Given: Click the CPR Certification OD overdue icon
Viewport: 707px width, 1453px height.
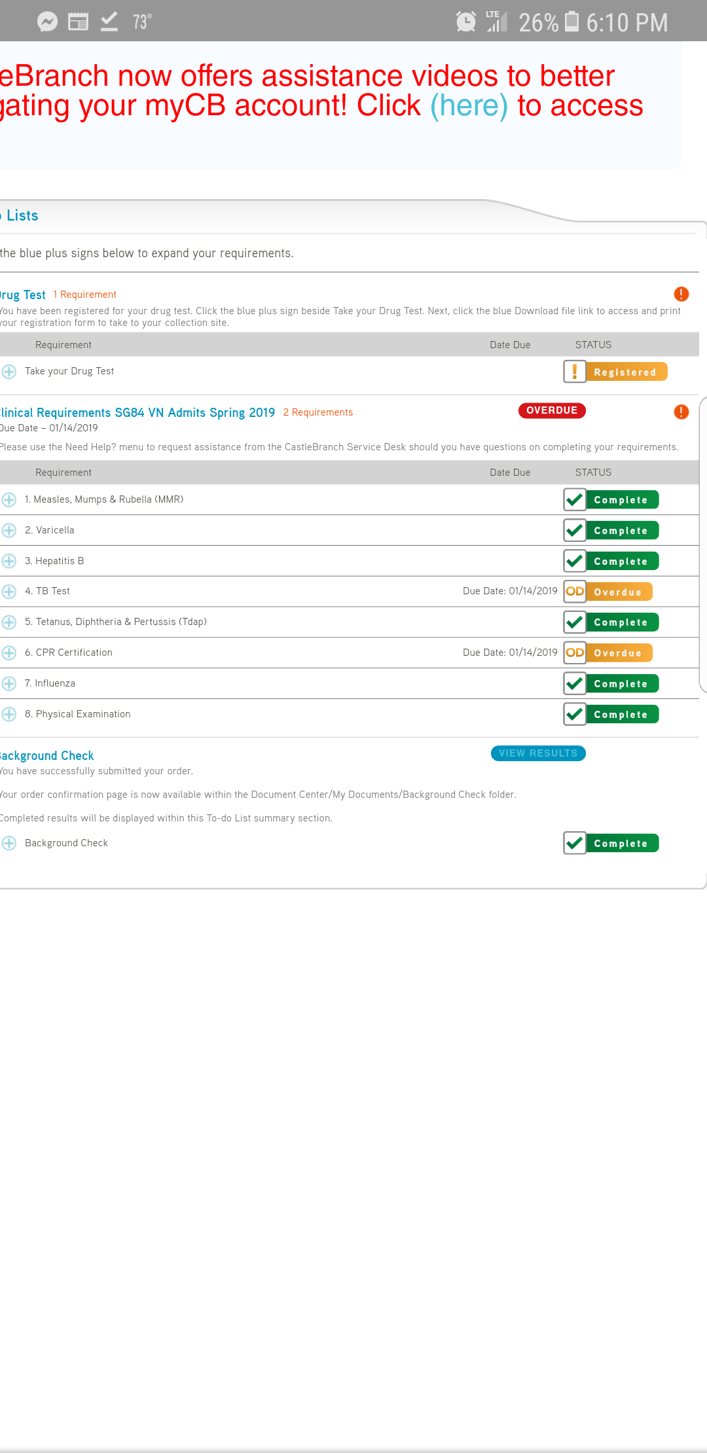Looking at the screenshot, I should pos(575,653).
